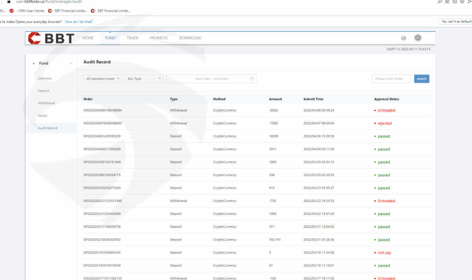Focus the 'Please enter Order' input field
472x280 pixels.
pyautogui.click(x=391, y=79)
